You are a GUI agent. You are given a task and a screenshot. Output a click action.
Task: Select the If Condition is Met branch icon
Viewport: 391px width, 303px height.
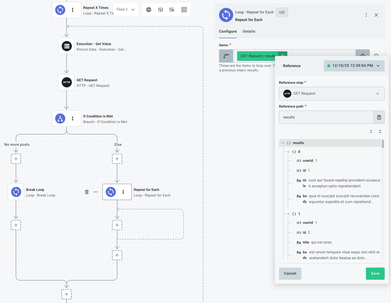click(x=60, y=118)
